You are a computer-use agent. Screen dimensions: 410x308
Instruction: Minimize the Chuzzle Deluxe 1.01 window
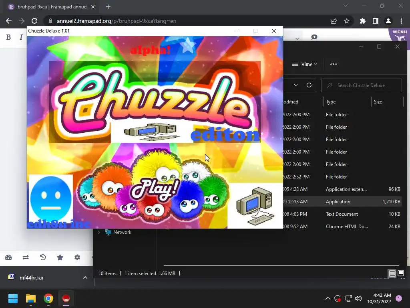tap(237, 31)
